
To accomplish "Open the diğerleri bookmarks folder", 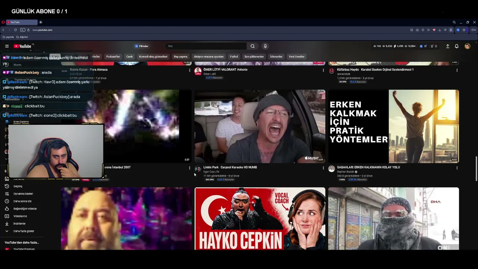I will click(x=22, y=37).
